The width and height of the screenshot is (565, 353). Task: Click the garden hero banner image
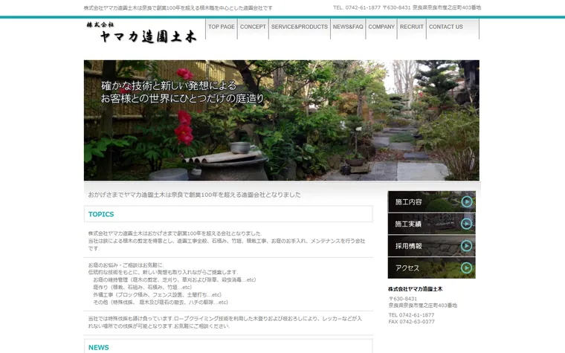282,120
